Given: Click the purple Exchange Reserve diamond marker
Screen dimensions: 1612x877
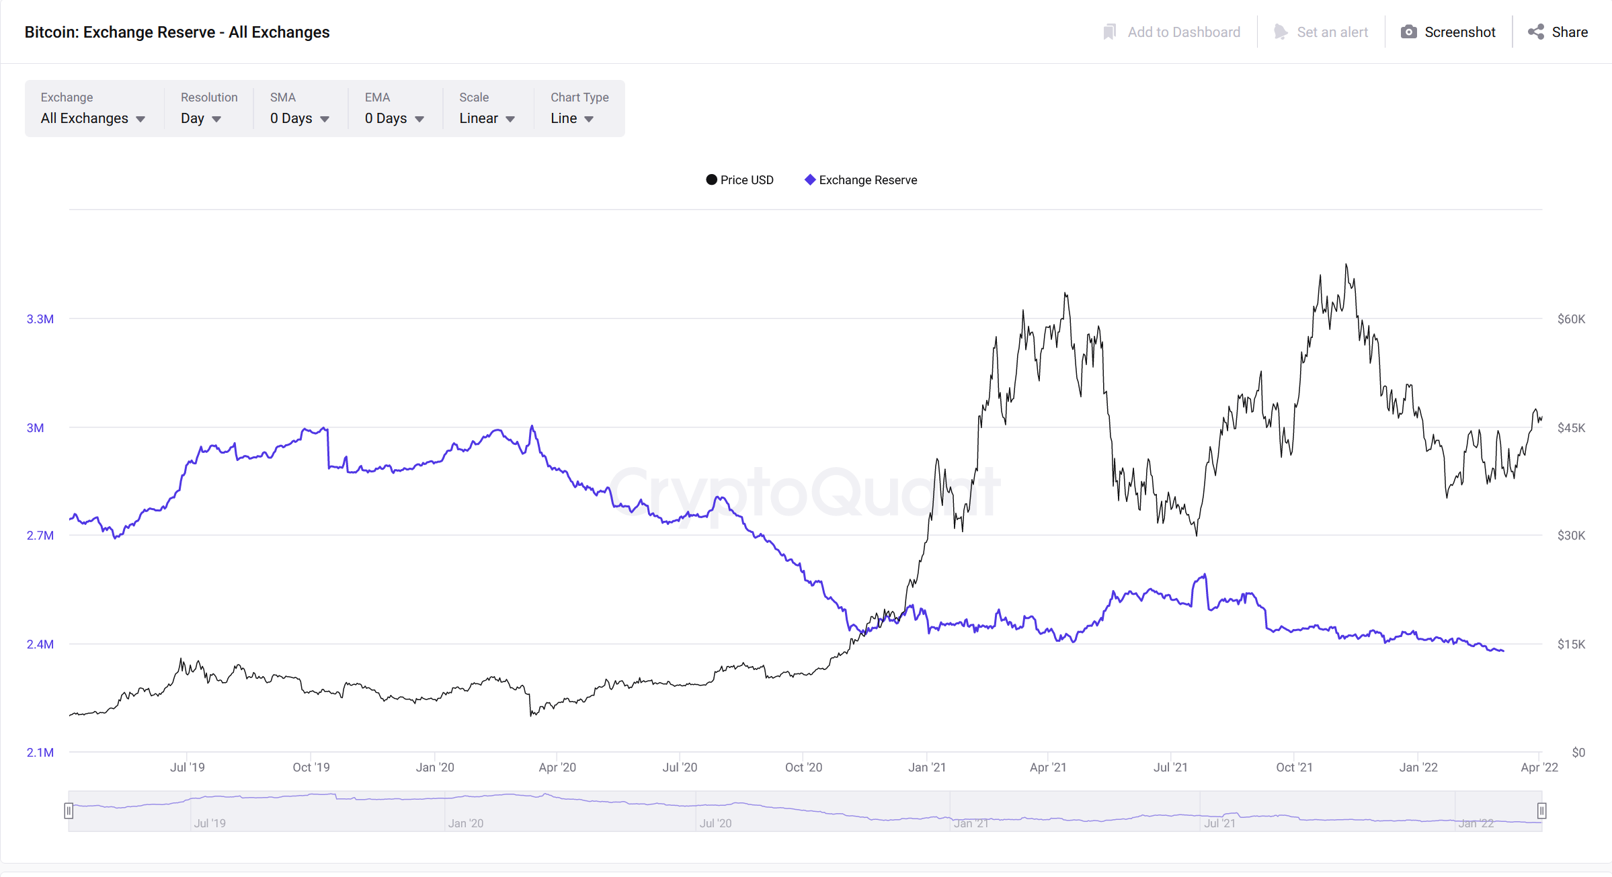Looking at the screenshot, I should click(x=810, y=180).
